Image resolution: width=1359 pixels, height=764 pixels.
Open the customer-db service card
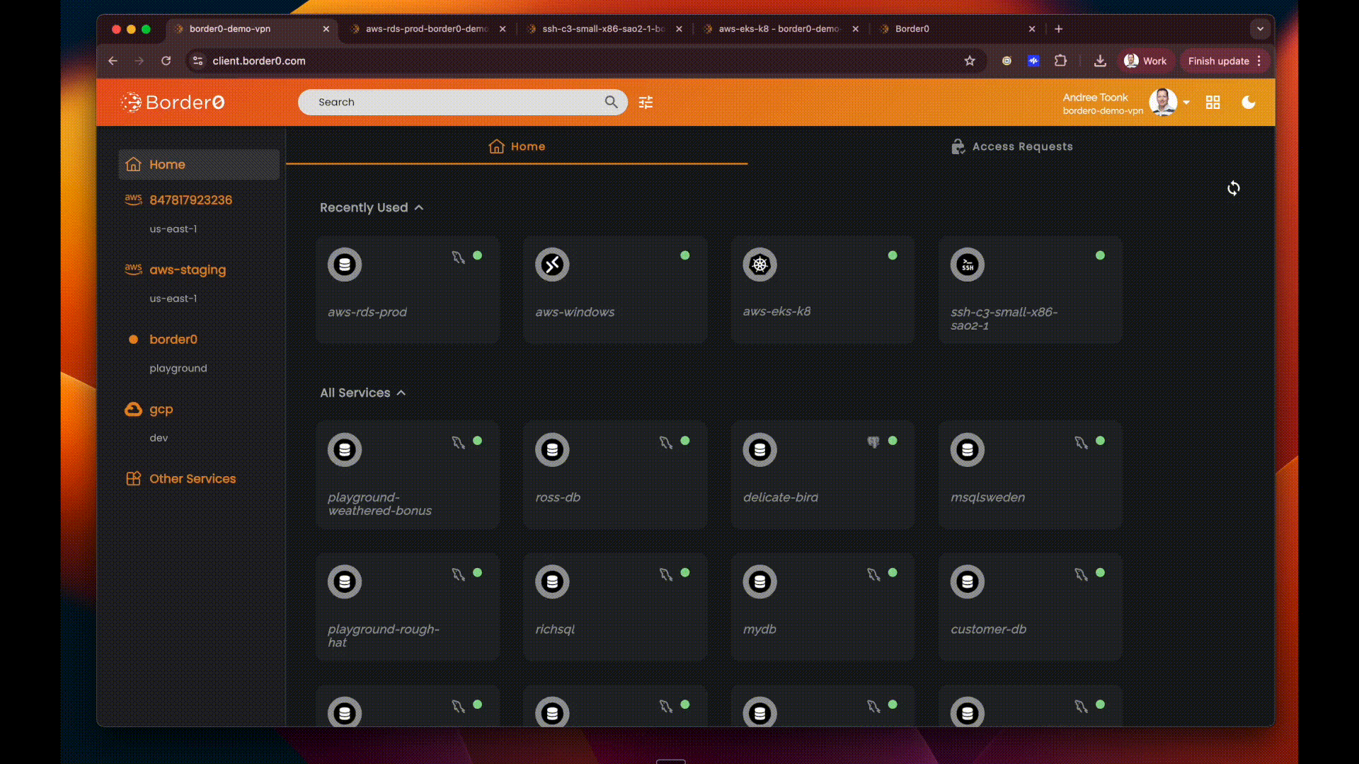1030,608
